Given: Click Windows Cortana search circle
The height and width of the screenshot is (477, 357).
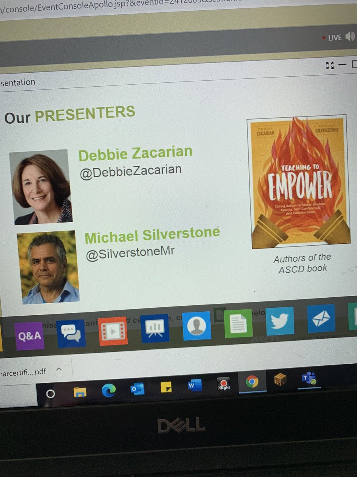Looking at the screenshot, I should (x=50, y=393).
